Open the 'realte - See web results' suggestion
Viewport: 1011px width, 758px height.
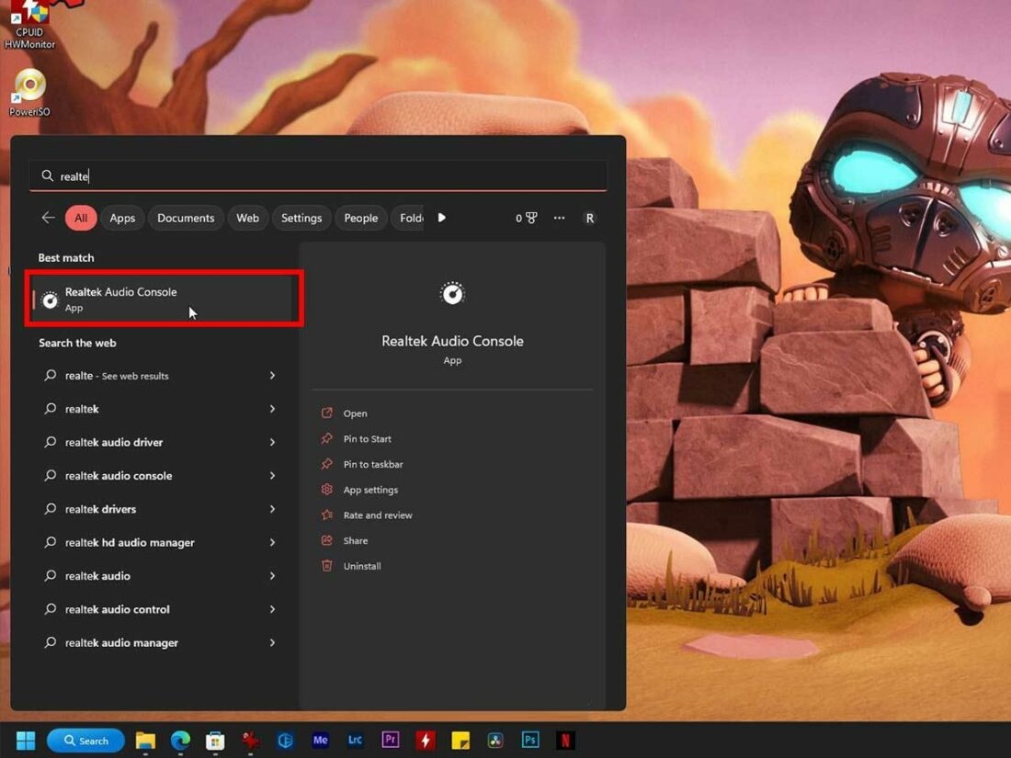coord(161,375)
